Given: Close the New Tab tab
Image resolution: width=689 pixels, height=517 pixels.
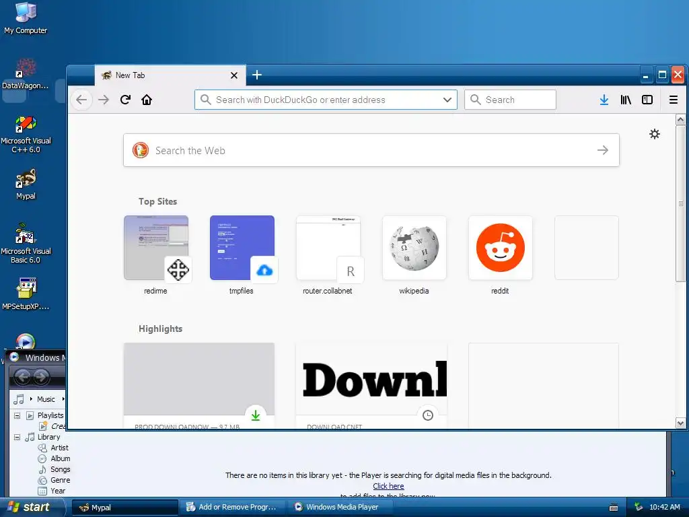Looking at the screenshot, I should pos(234,75).
